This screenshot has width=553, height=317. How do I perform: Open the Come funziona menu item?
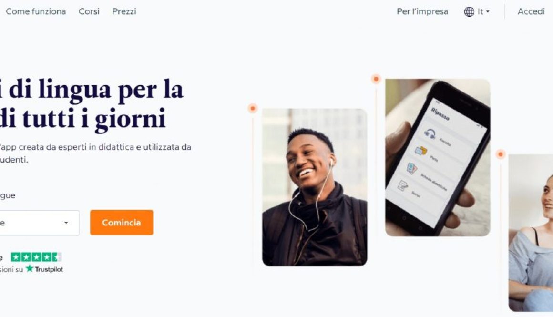click(36, 11)
